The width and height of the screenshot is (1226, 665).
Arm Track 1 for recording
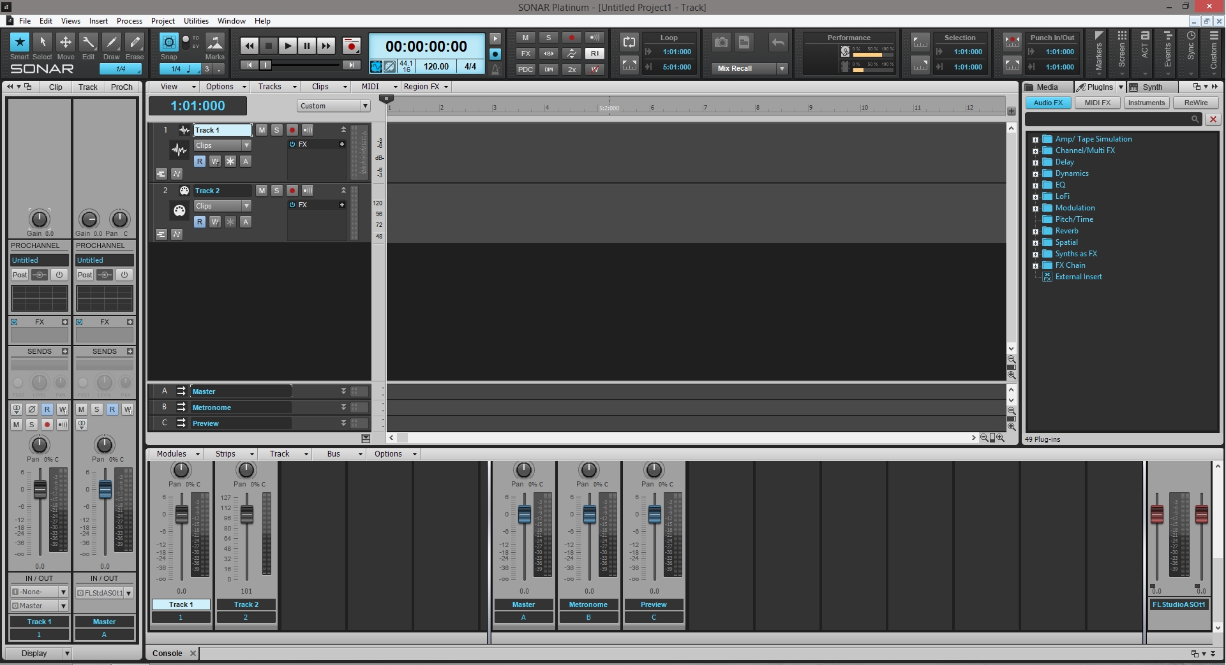point(292,130)
